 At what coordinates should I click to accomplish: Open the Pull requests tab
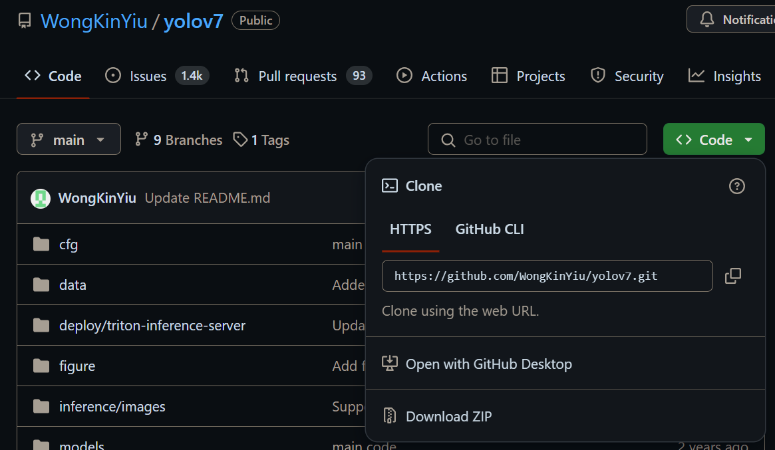(x=303, y=76)
